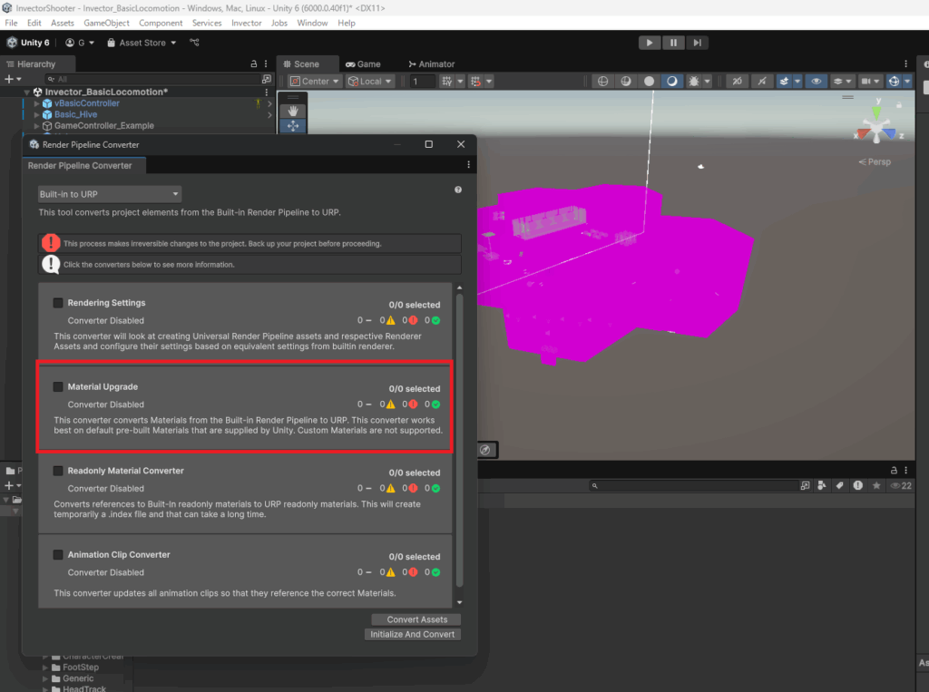Click the red X axis of orientation gizmo

click(862, 134)
